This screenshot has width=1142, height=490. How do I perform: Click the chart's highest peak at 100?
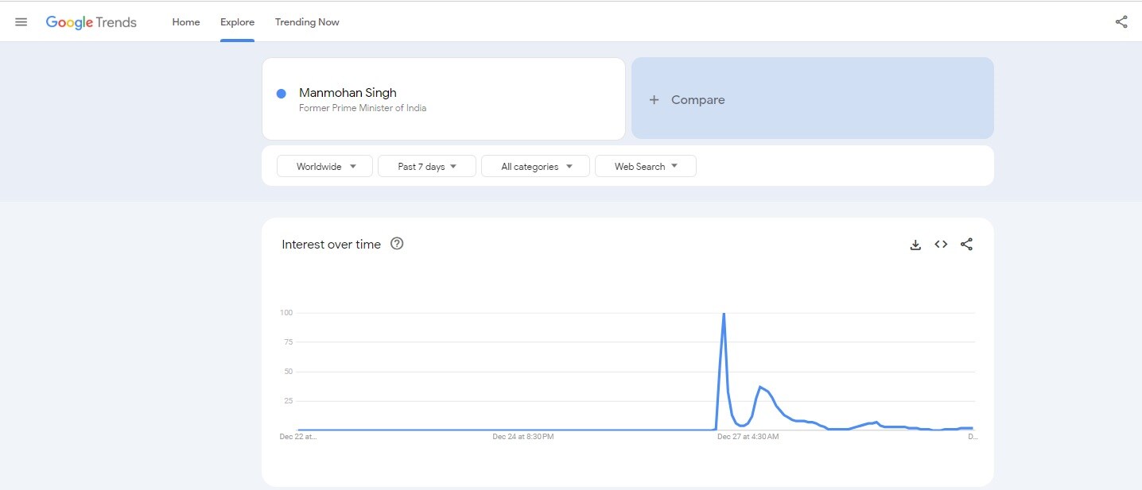[724, 314]
